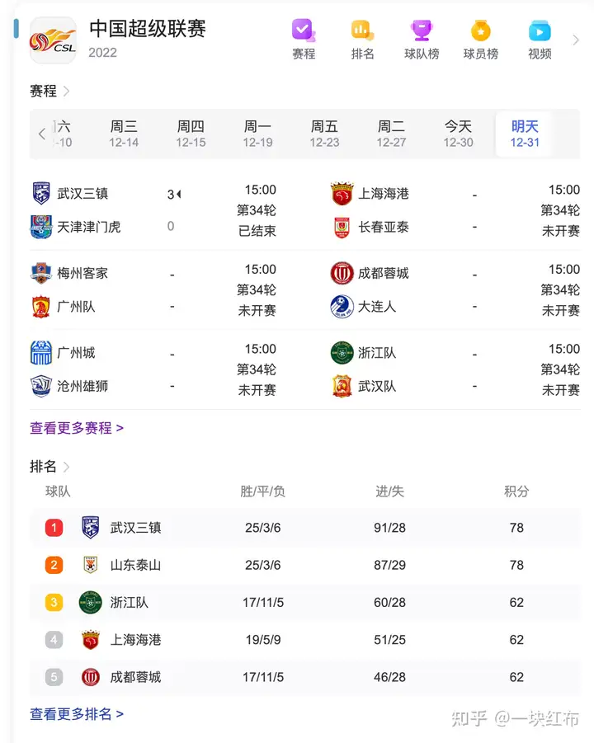594x743 pixels.
Task: Open 上海海港 team name in schedule
Action: 383,193
